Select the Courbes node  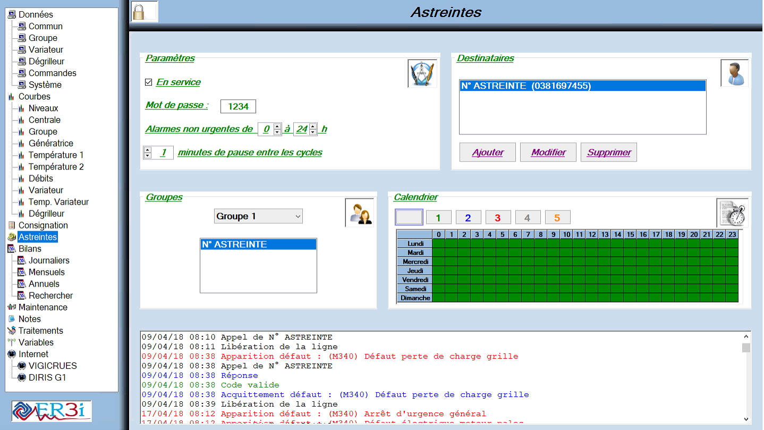coord(34,96)
